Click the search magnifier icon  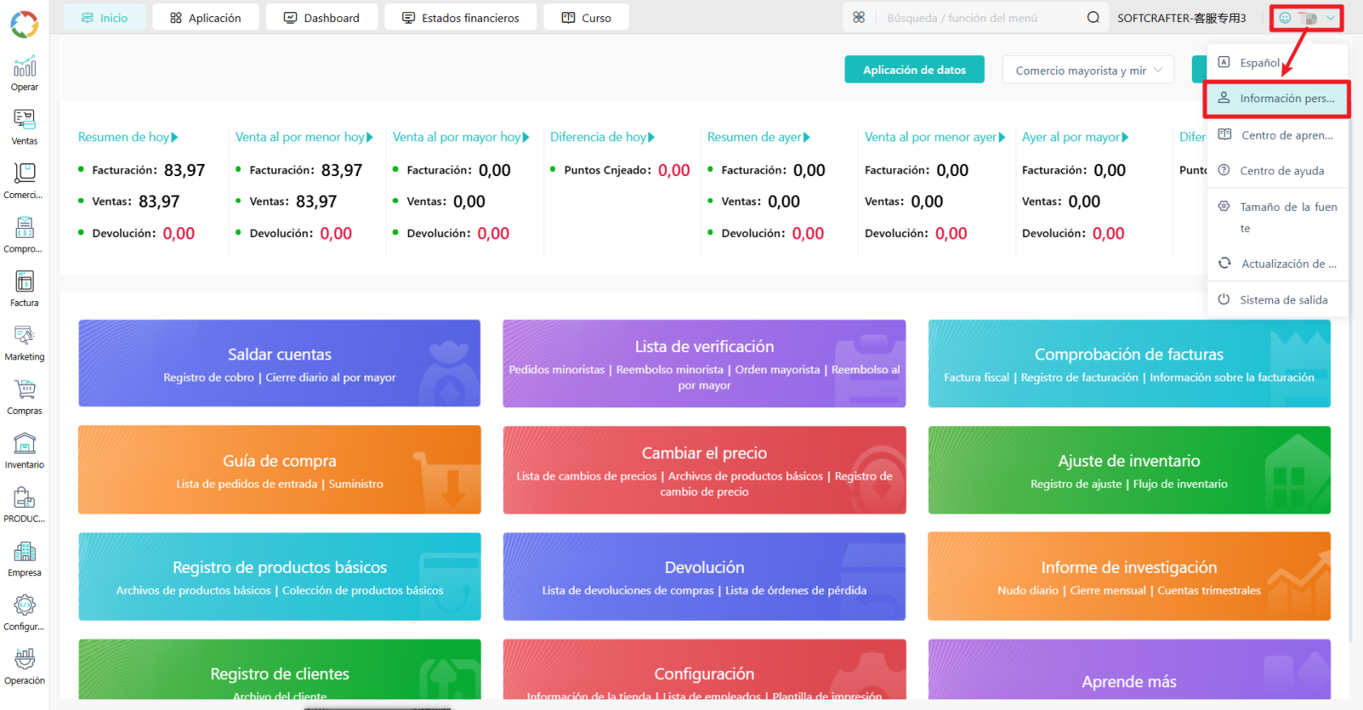click(x=1093, y=18)
